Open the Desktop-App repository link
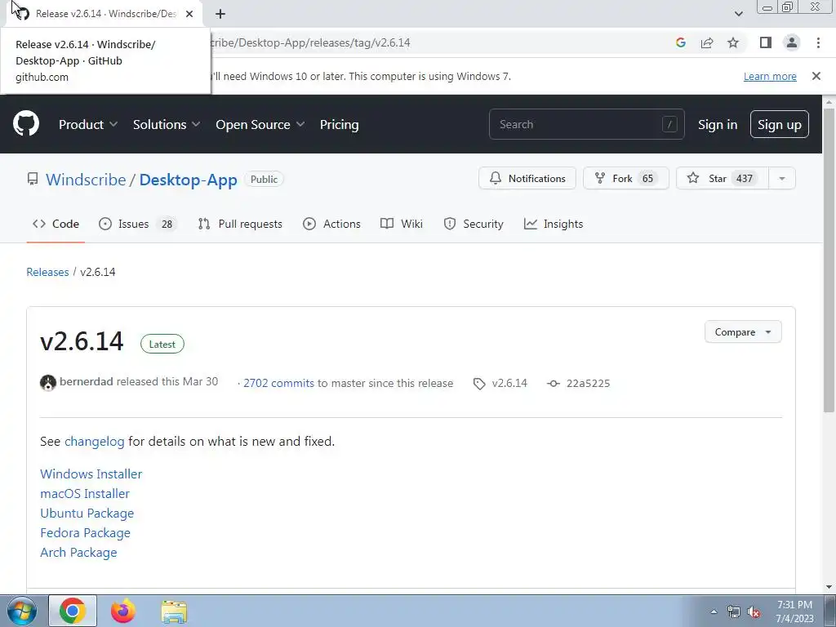 (x=189, y=180)
